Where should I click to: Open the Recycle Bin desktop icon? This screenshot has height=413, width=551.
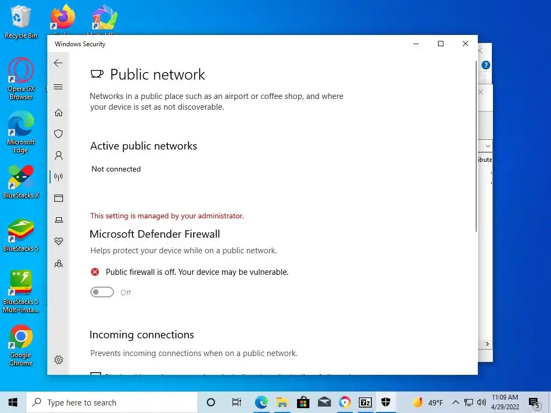(21, 22)
